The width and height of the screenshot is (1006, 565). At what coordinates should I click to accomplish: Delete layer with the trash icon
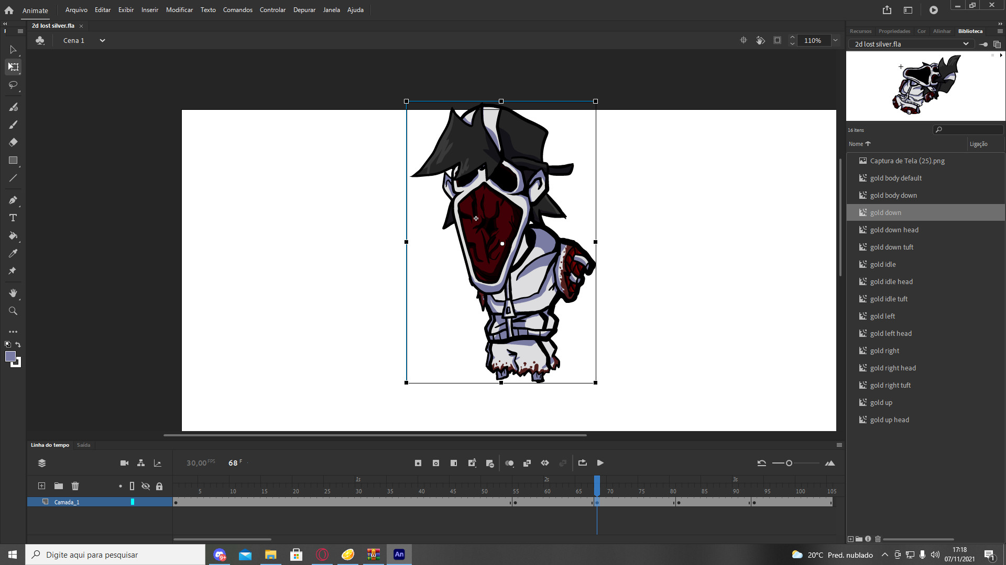click(x=75, y=486)
